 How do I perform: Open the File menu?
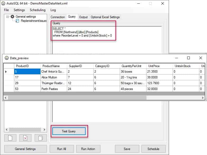click(6, 10)
